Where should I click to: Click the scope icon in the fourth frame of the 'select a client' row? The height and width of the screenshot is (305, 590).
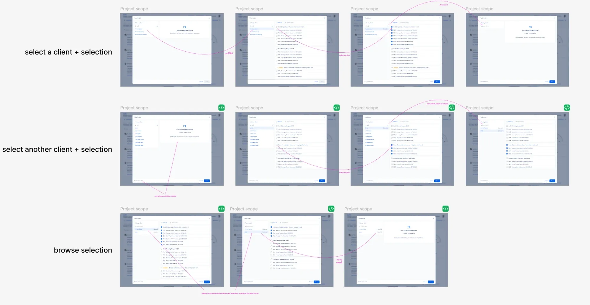530,27
